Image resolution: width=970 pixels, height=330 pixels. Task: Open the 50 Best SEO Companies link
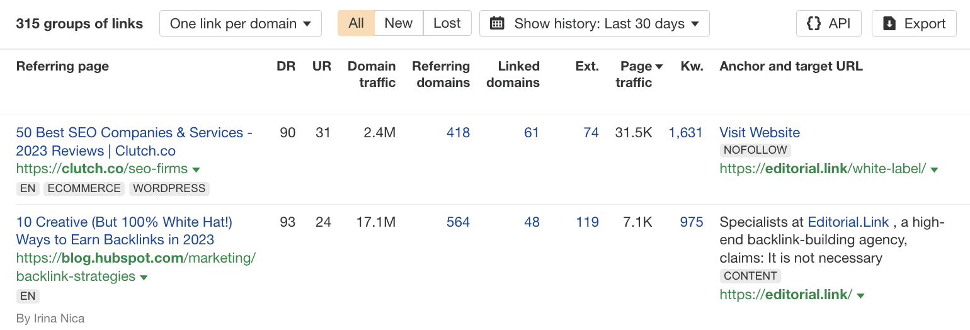(x=134, y=142)
